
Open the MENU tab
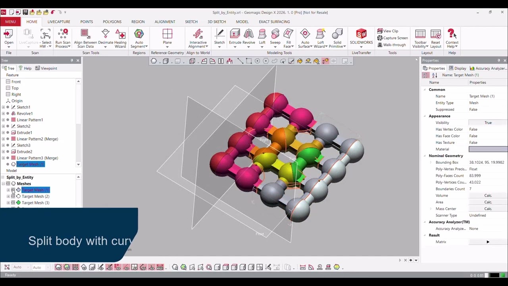click(x=11, y=22)
